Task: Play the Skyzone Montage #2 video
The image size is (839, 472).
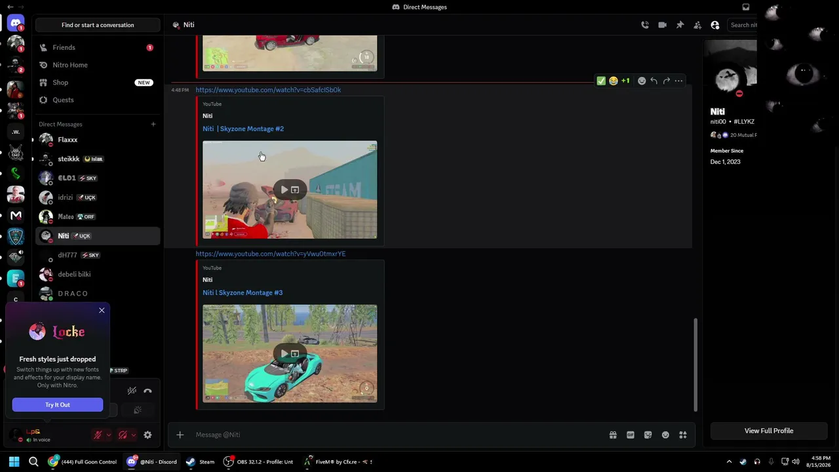Action: tap(284, 190)
